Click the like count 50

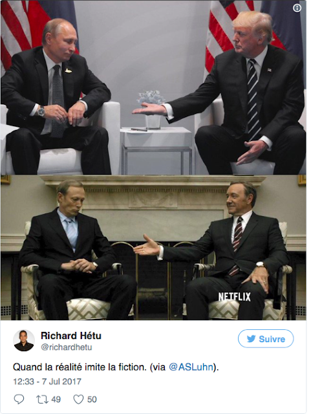click(92, 399)
